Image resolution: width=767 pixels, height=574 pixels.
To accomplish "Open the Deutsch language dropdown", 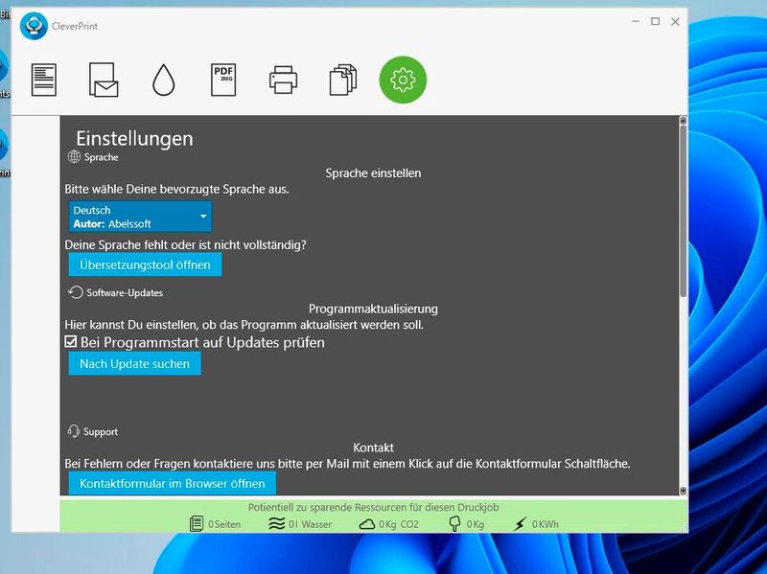I will [x=140, y=217].
